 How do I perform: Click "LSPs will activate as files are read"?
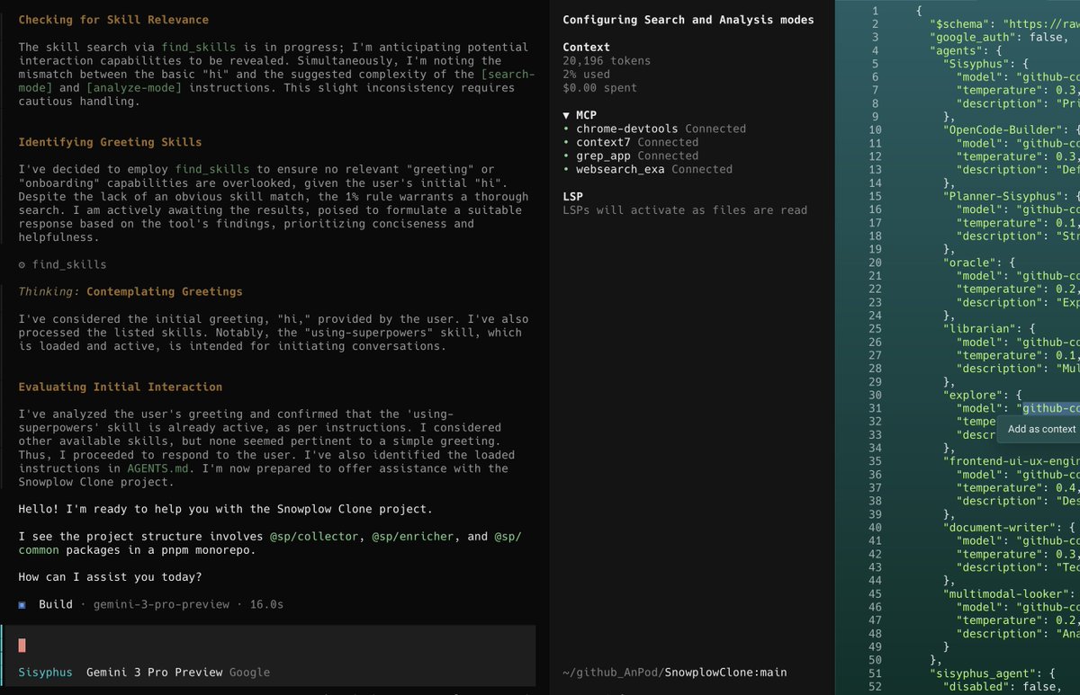[x=685, y=210]
